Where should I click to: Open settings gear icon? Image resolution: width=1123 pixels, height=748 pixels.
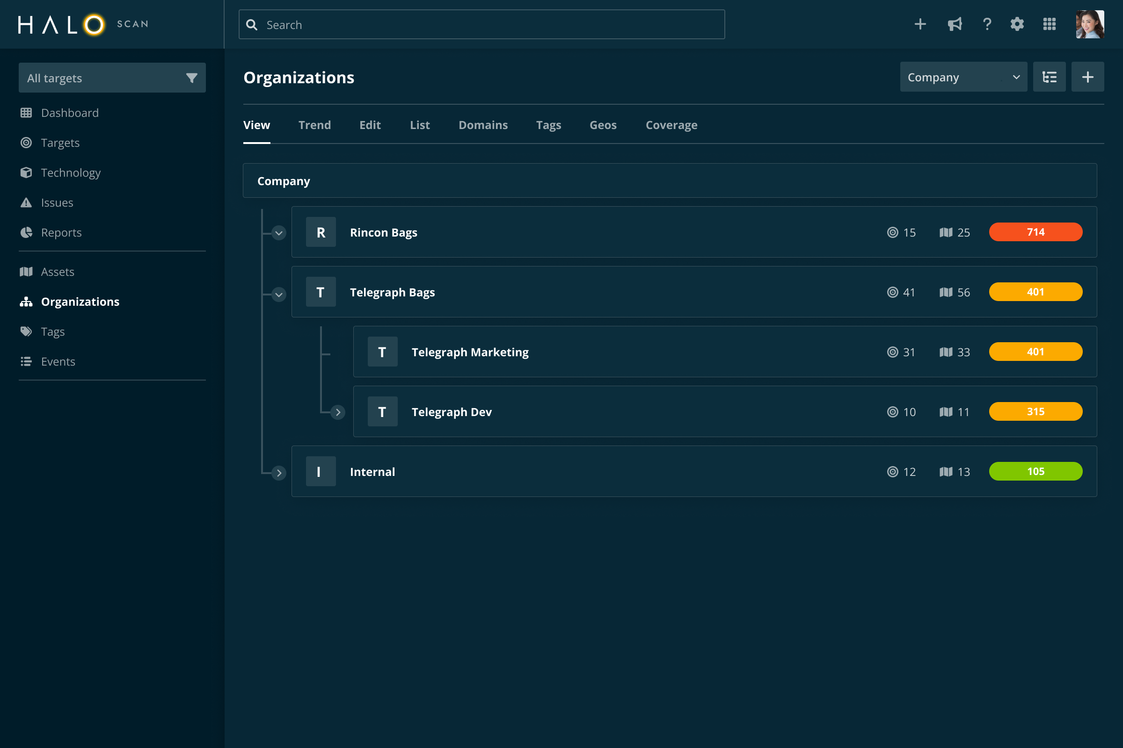pyautogui.click(x=1017, y=24)
